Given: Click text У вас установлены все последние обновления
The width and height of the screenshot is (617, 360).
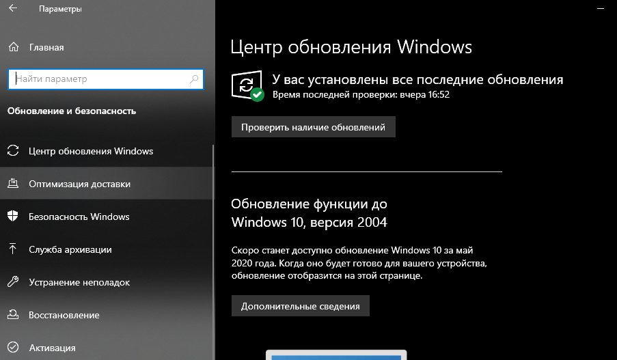Looking at the screenshot, I should [x=417, y=79].
